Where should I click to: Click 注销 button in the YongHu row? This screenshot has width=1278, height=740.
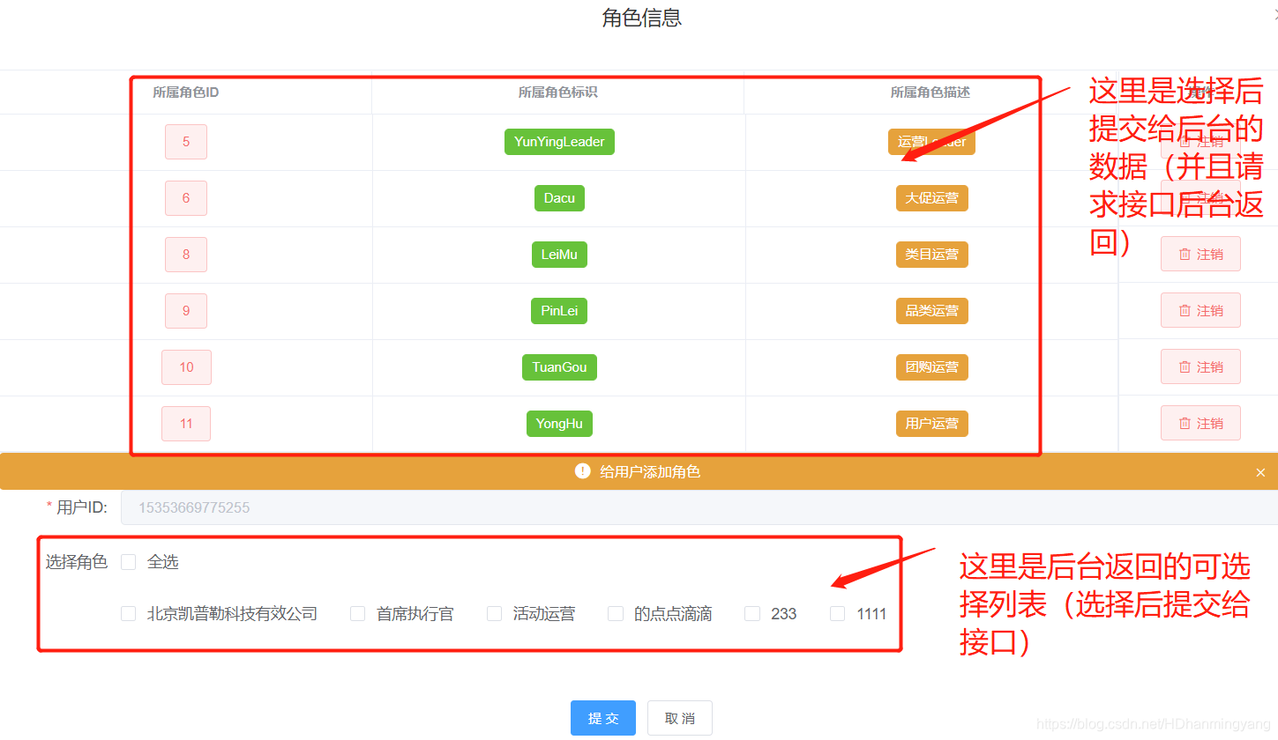coord(1200,423)
